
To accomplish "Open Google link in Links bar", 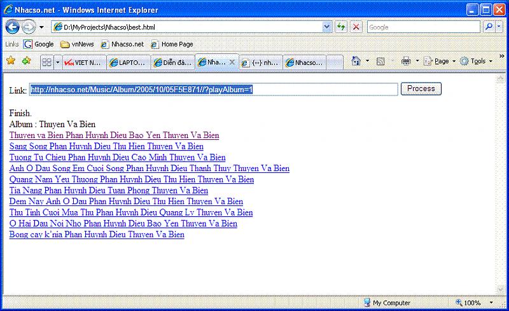I will pos(39,45).
